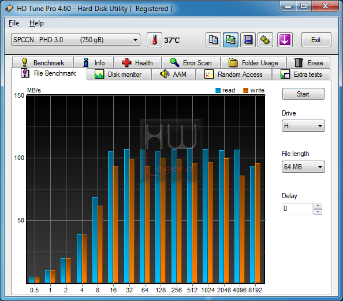Click the blue read legend swatch
The height and width of the screenshot is (301, 343).
[x=218, y=90]
